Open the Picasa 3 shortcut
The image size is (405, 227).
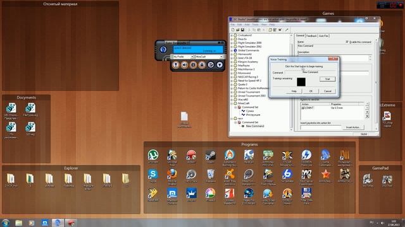pos(211,195)
